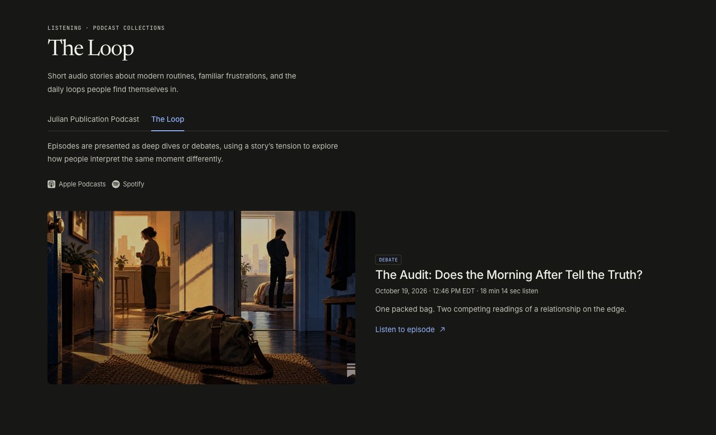
Task: Click the 'One packed bag' episode description
Action: click(501, 309)
